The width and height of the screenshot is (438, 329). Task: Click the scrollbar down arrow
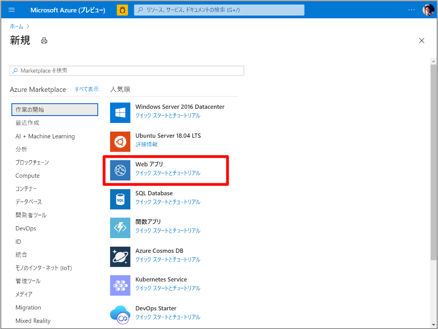(x=433, y=325)
